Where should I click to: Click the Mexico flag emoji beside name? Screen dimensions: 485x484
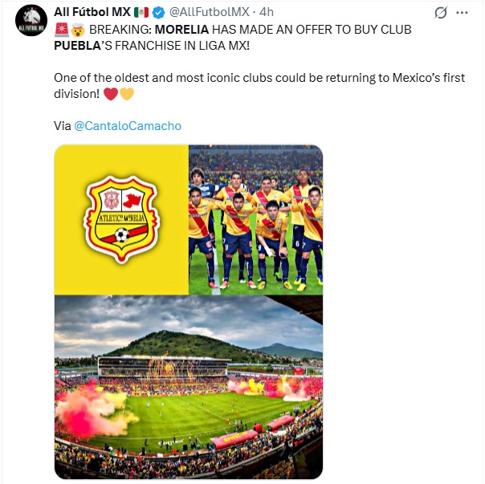pos(141,12)
